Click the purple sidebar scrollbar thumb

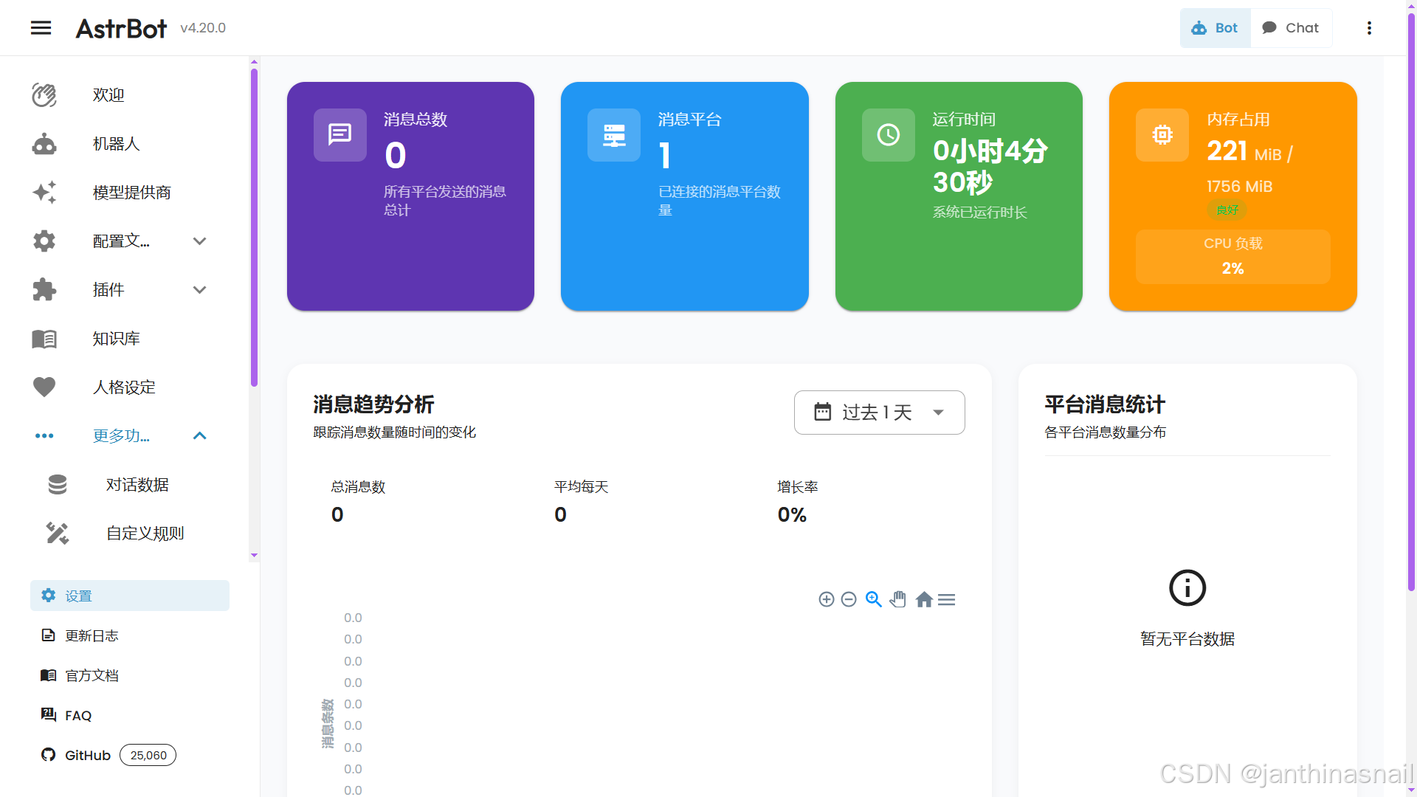click(254, 227)
